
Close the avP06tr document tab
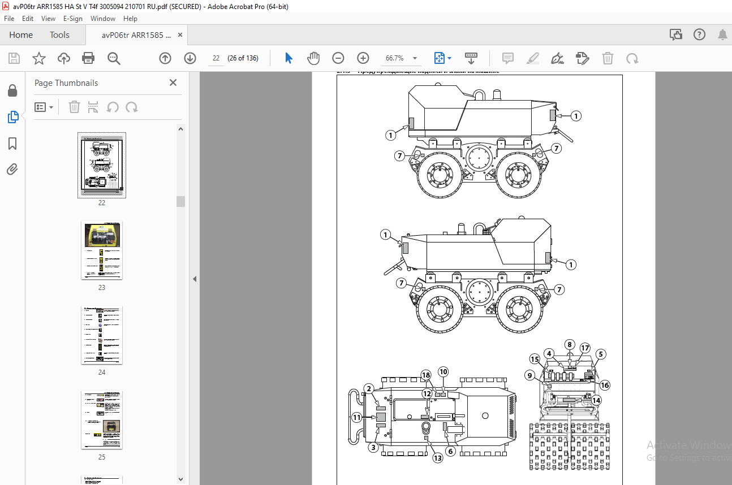click(180, 35)
